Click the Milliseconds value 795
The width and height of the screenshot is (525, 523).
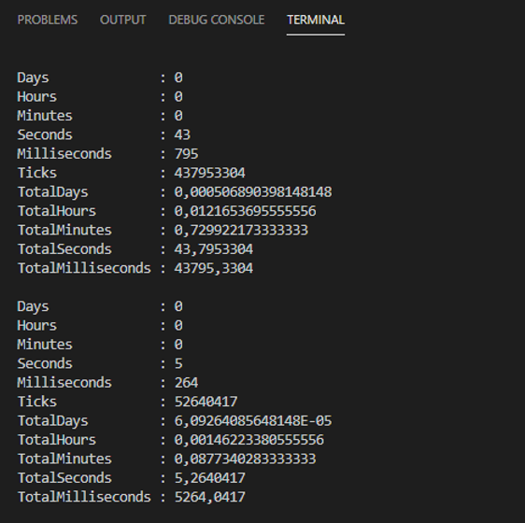pyautogui.click(x=187, y=154)
